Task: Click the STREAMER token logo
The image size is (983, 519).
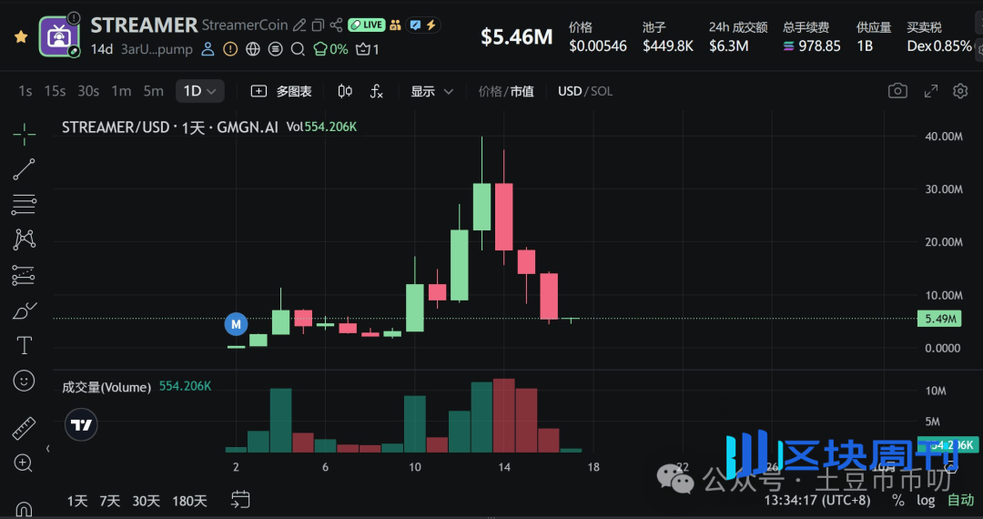Action: point(59,37)
